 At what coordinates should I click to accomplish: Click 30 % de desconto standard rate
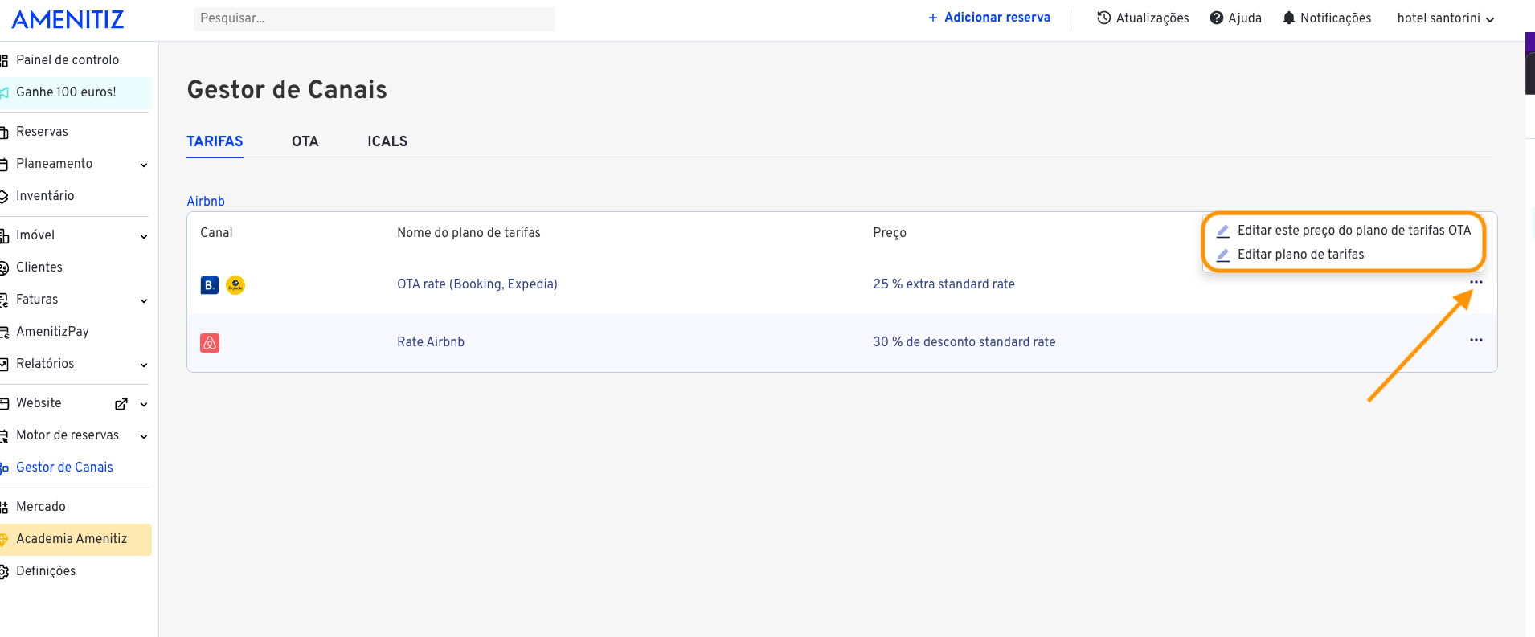(x=964, y=342)
